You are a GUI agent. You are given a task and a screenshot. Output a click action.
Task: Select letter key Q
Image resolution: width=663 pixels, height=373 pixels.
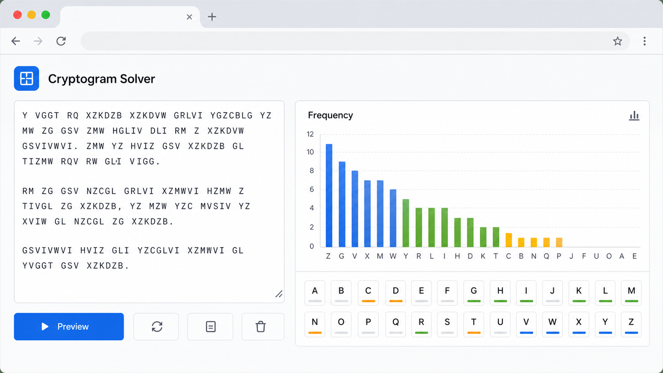396,324
